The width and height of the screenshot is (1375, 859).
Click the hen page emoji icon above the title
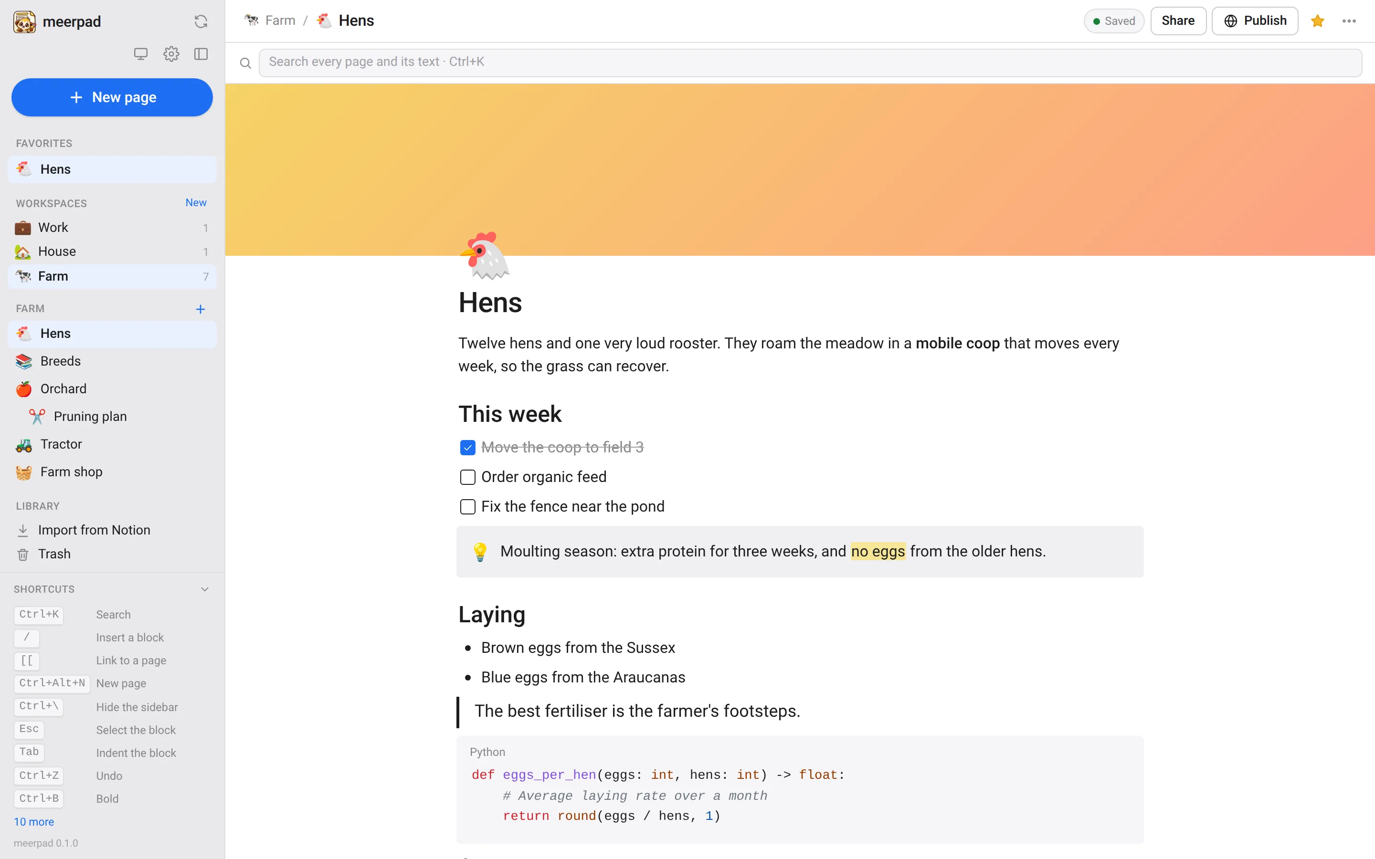click(x=485, y=256)
